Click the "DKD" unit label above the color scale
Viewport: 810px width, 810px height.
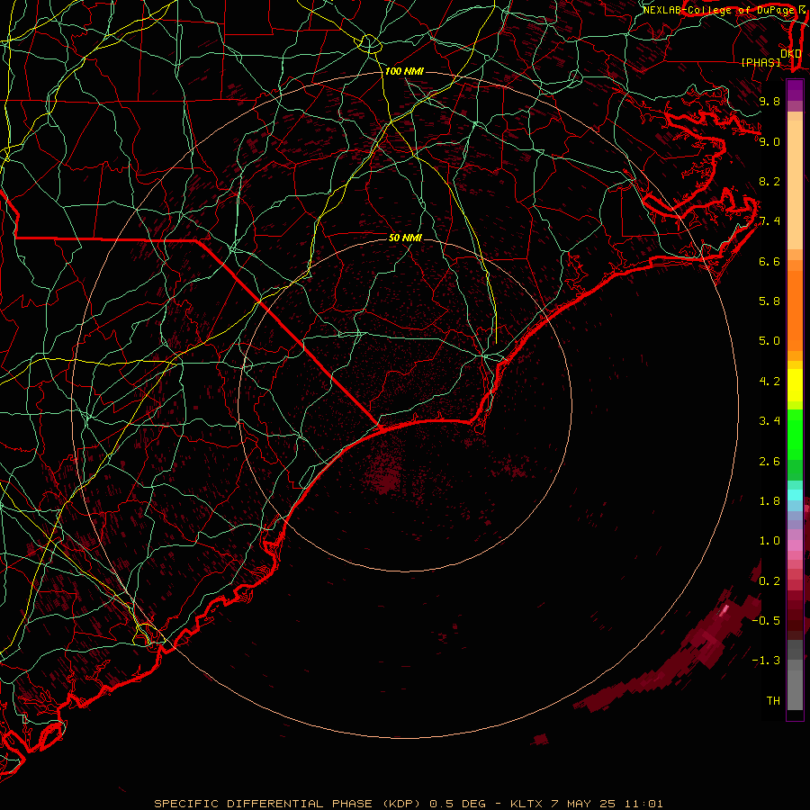coord(791,53)
